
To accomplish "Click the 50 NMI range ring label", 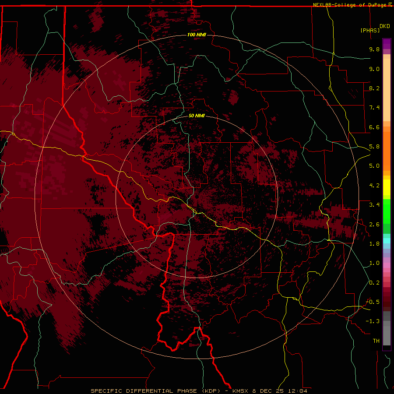I will coord(197,116).
